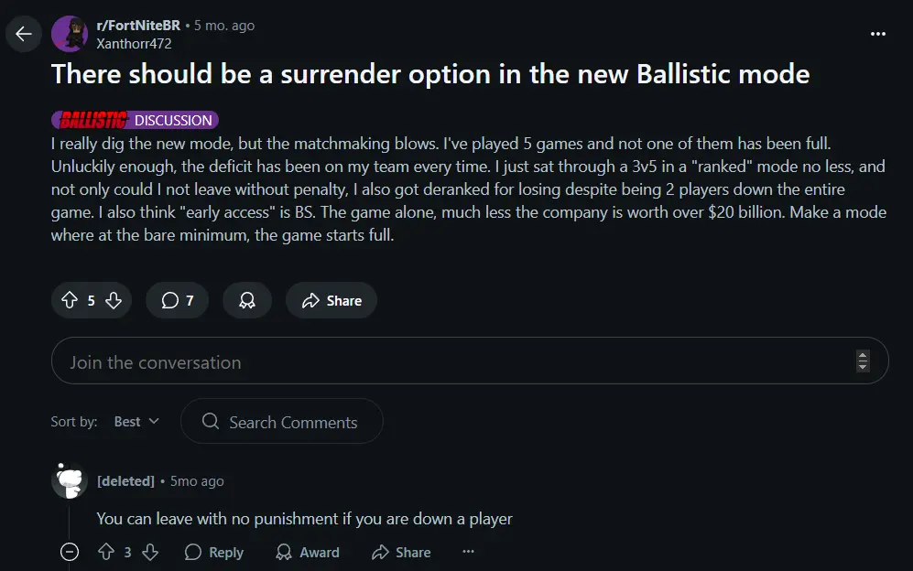Viewport: 913px width, 571px height.
Task: Open the post's three-dot options menu
Action: click(x=877, y=34)
